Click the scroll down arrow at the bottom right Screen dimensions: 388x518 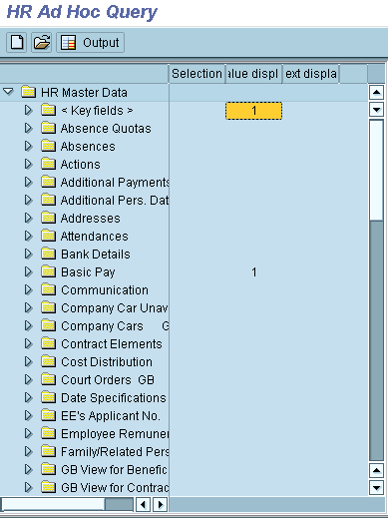(376, 488)
